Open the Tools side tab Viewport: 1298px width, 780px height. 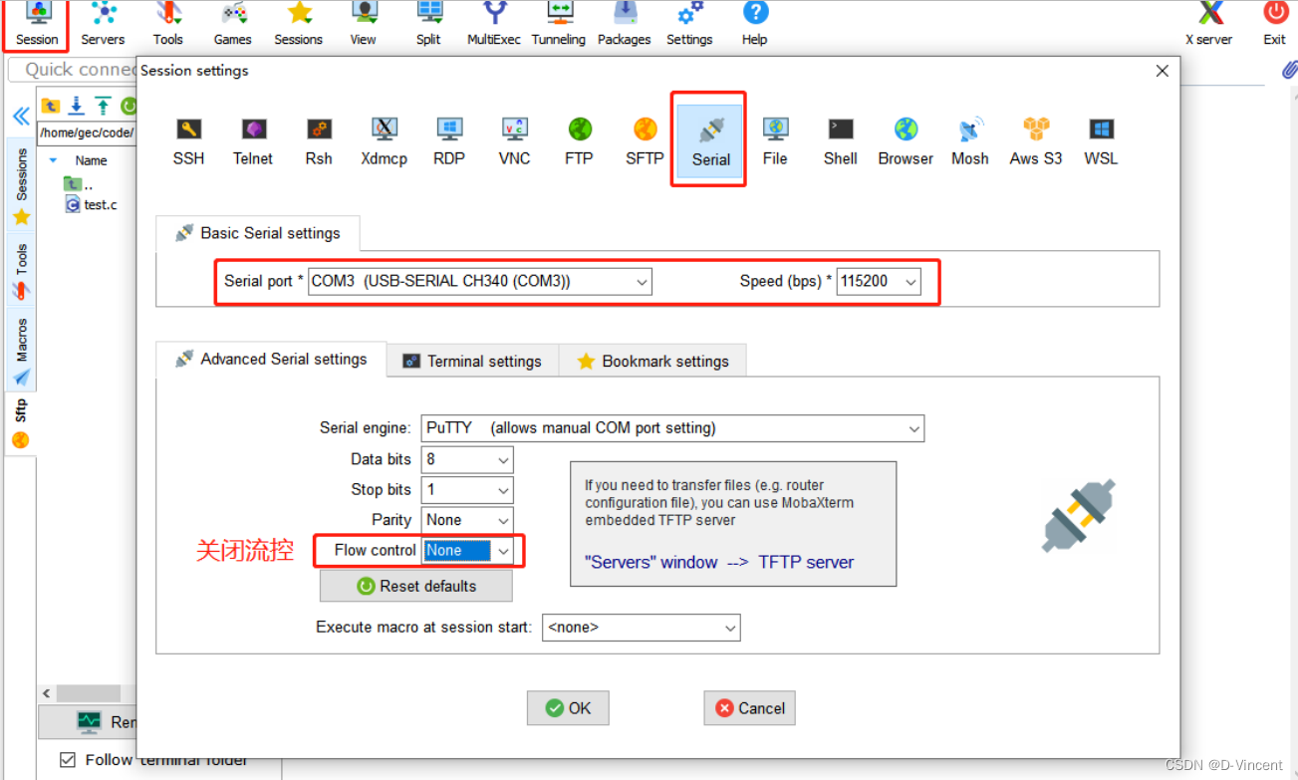click(21, 270)
